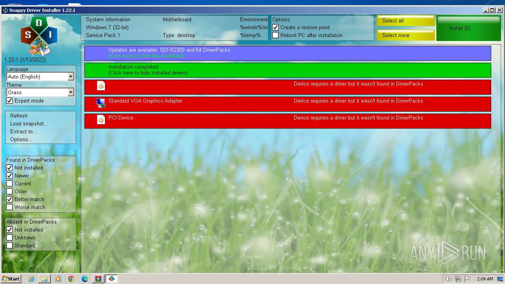Click the Windows 7 (32-bit) text
505x284 pixels.
[107, 28]
